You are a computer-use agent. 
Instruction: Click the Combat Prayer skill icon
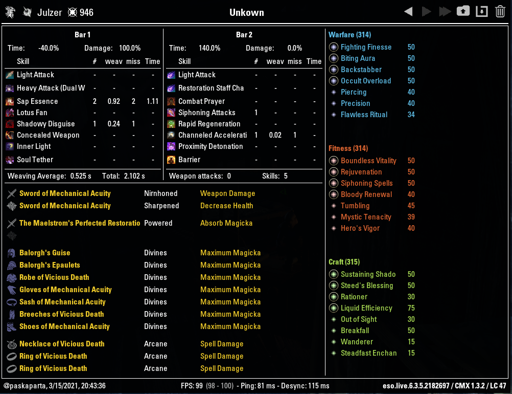[x=171, y=101]
